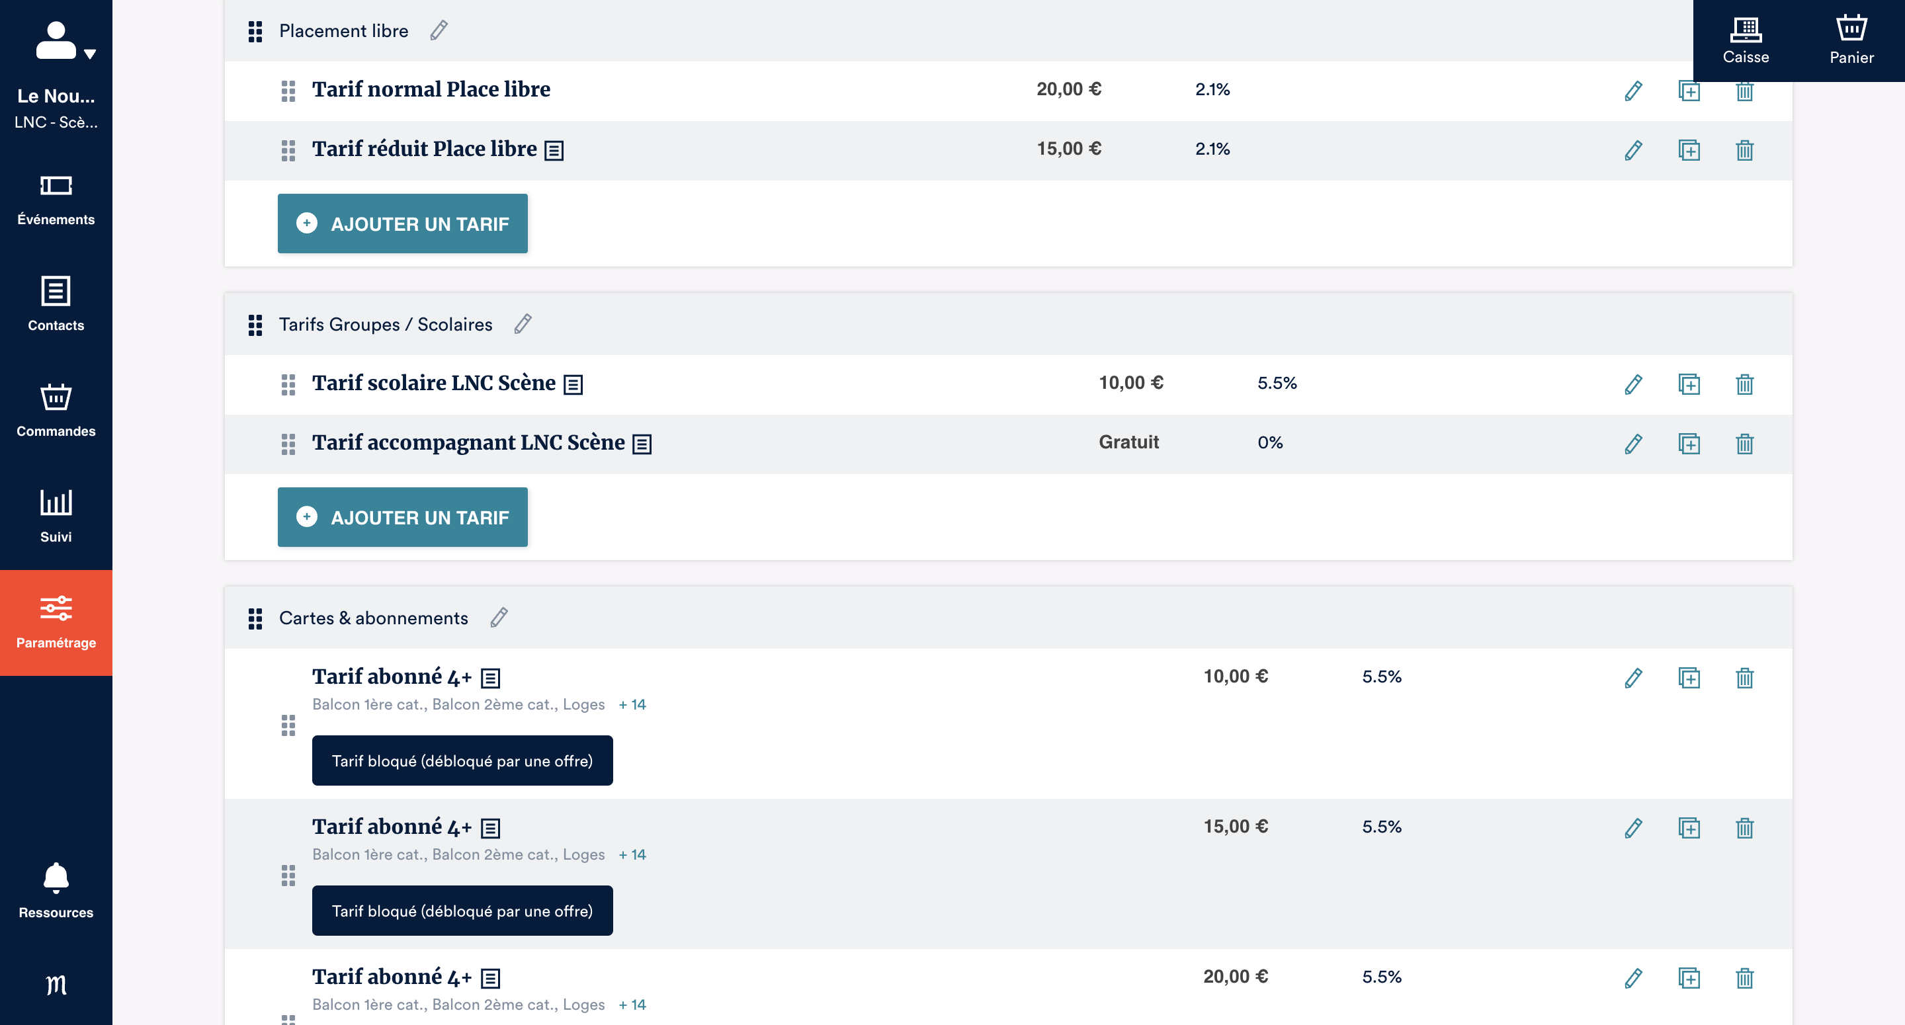Duplicate Tarif accompagnant LNC Scène
1905x1025 pixels.
[x=1689, y=444]
